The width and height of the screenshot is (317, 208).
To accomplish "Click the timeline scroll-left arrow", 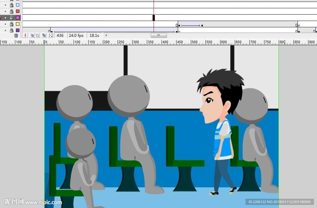I will click(106, 35).
